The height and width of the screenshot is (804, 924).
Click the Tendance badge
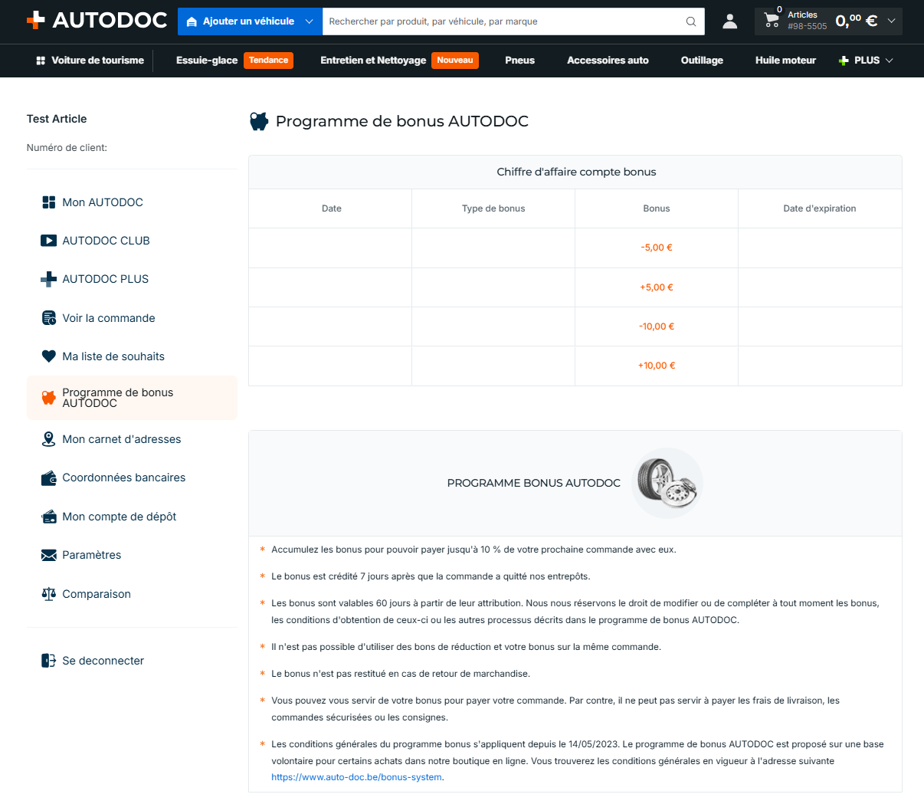click(268, 61)
